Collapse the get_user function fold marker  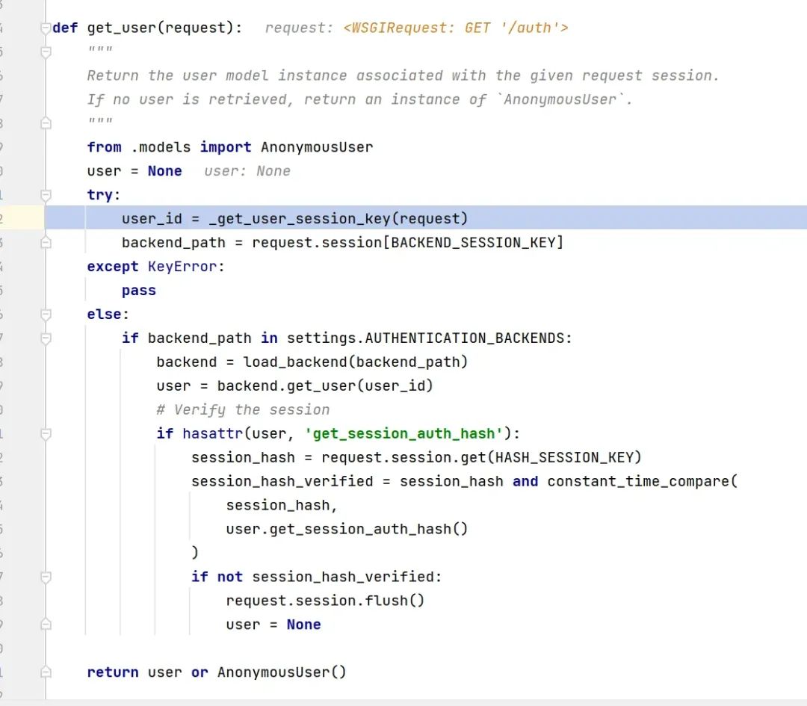[x=45, y=28]
